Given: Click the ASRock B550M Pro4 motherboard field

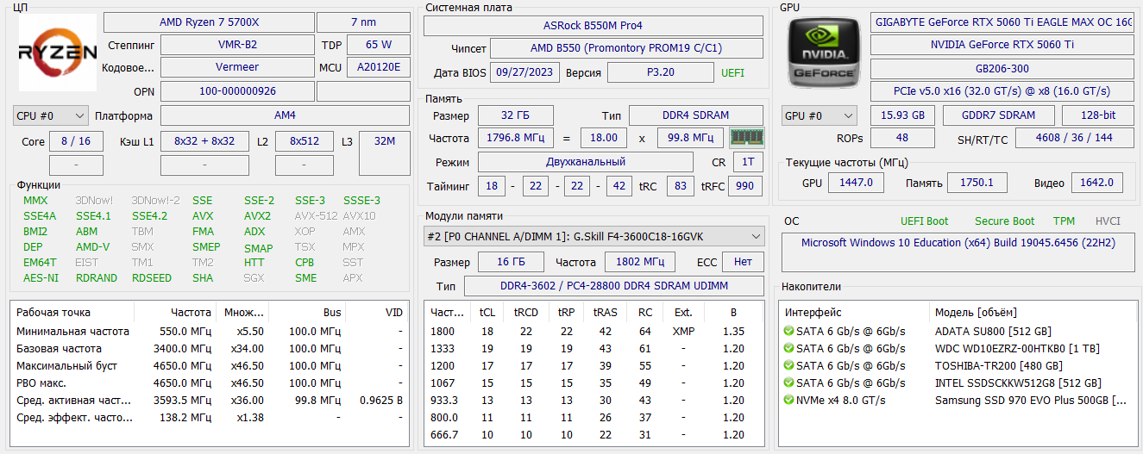Looking at the screenshot, I should [x=593, y=26].
